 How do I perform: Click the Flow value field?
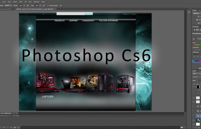pyautogui.click(x=37, y=5)
